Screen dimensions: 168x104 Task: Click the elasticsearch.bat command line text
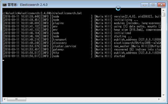click(x=69, y=13)
